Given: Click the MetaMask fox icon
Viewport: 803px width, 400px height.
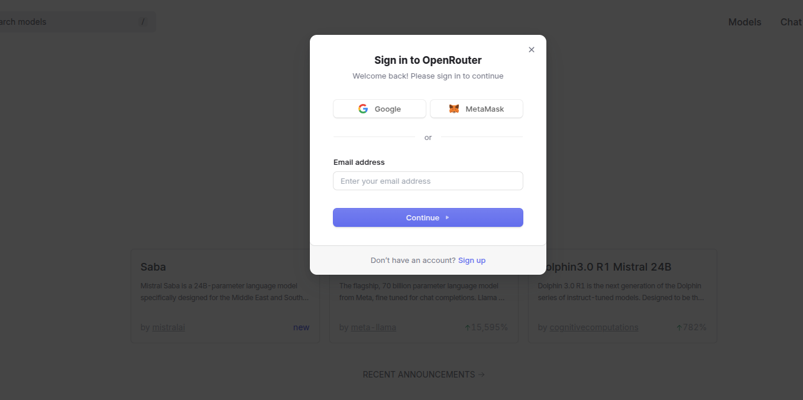Looking at the screenshot, I should point(454,109).
